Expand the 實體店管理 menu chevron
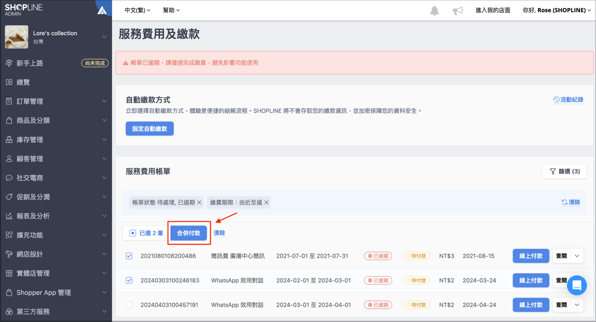The height and width of the screenshot is (322, 596). tap(104, 273)
